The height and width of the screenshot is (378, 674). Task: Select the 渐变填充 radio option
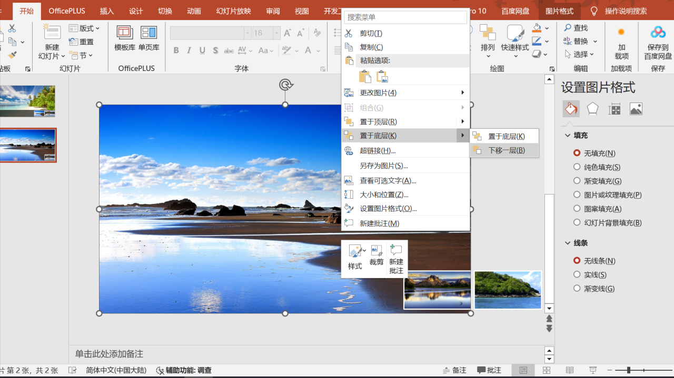point(577,181)
